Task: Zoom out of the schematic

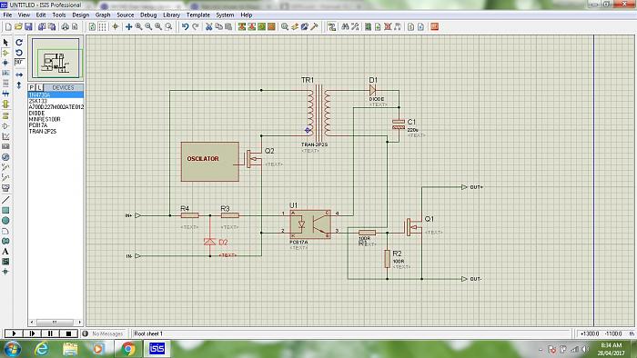Action: pyautogui.click(x=148, y=26)
